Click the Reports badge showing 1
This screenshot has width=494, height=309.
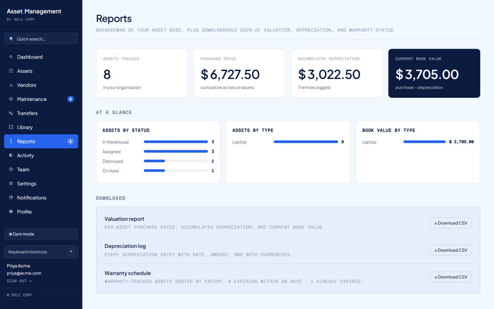(71, 141)
